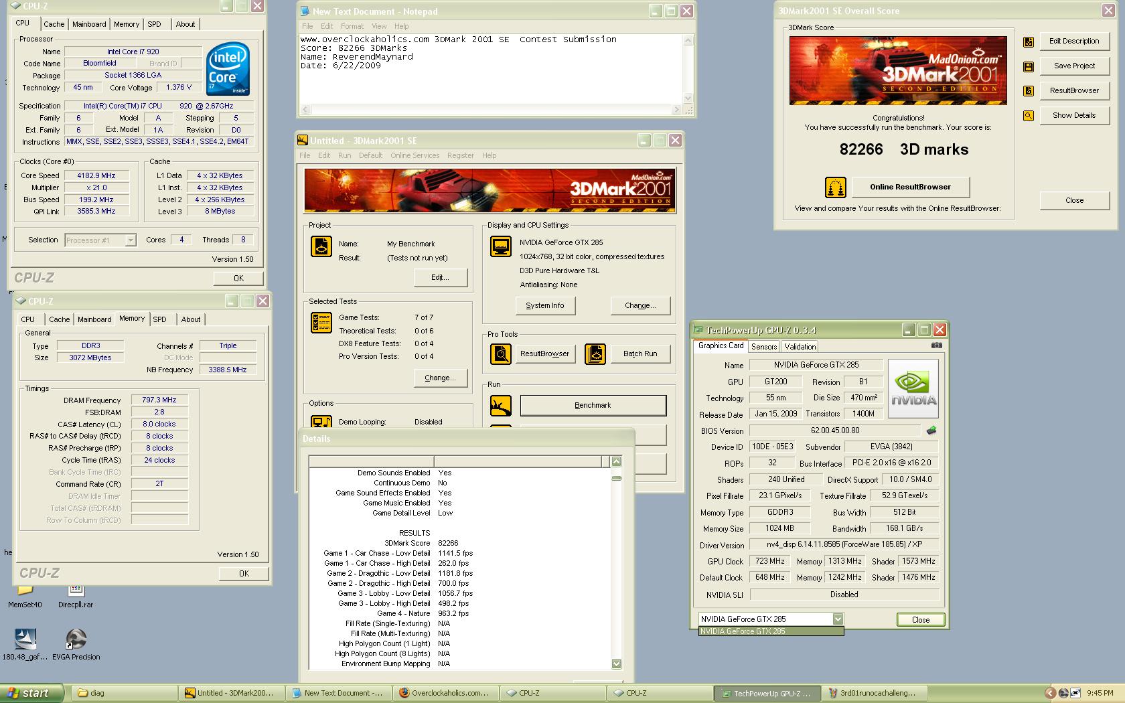Click the Pro Tools ResultBrowser icon
The image size is (1125, 703).
pyautogui.click(x=501, y=354)
